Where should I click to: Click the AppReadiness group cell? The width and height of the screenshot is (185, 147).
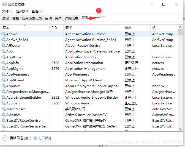coord(164,74)
